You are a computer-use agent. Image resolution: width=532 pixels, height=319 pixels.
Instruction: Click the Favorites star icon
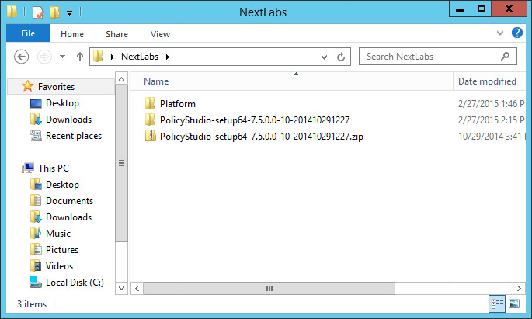(x=27, y=86)
